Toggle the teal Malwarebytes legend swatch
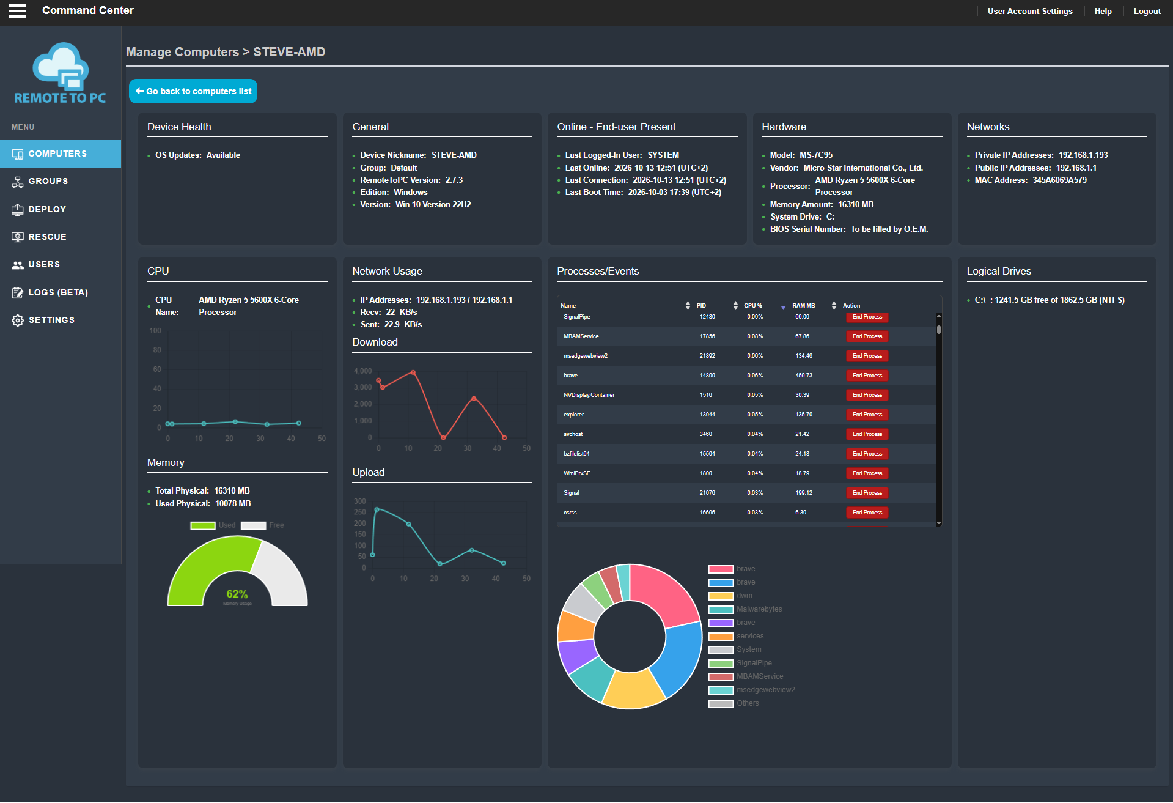Screen dimensions: 1173x803 point(721,610)
